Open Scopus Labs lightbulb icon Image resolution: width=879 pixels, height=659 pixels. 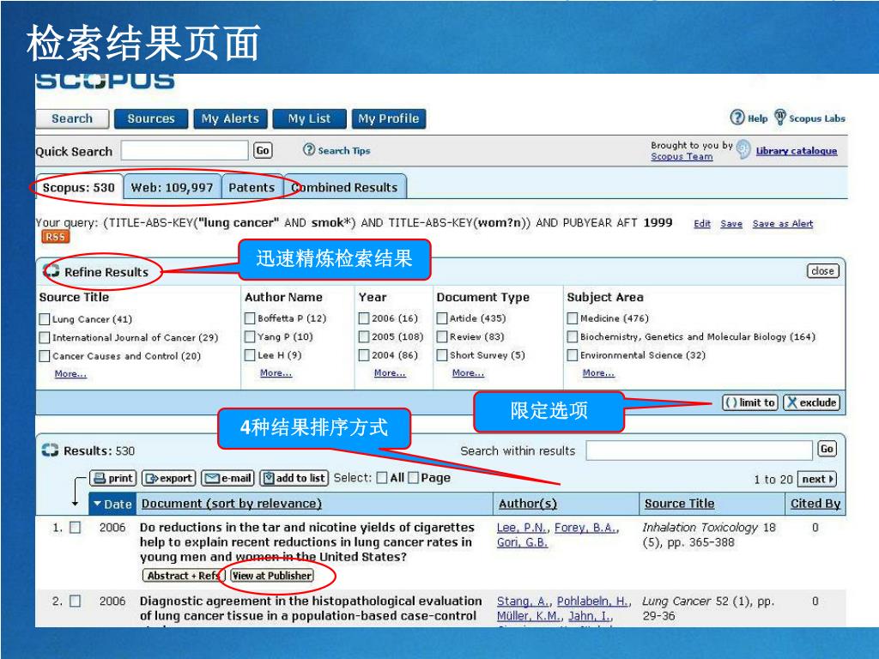coord(779,118)
